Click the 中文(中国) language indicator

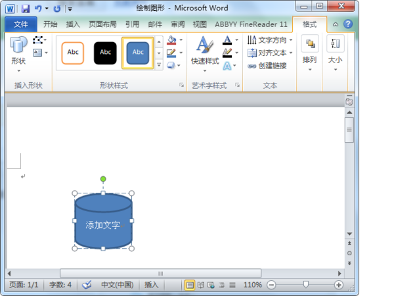[117, 285]
